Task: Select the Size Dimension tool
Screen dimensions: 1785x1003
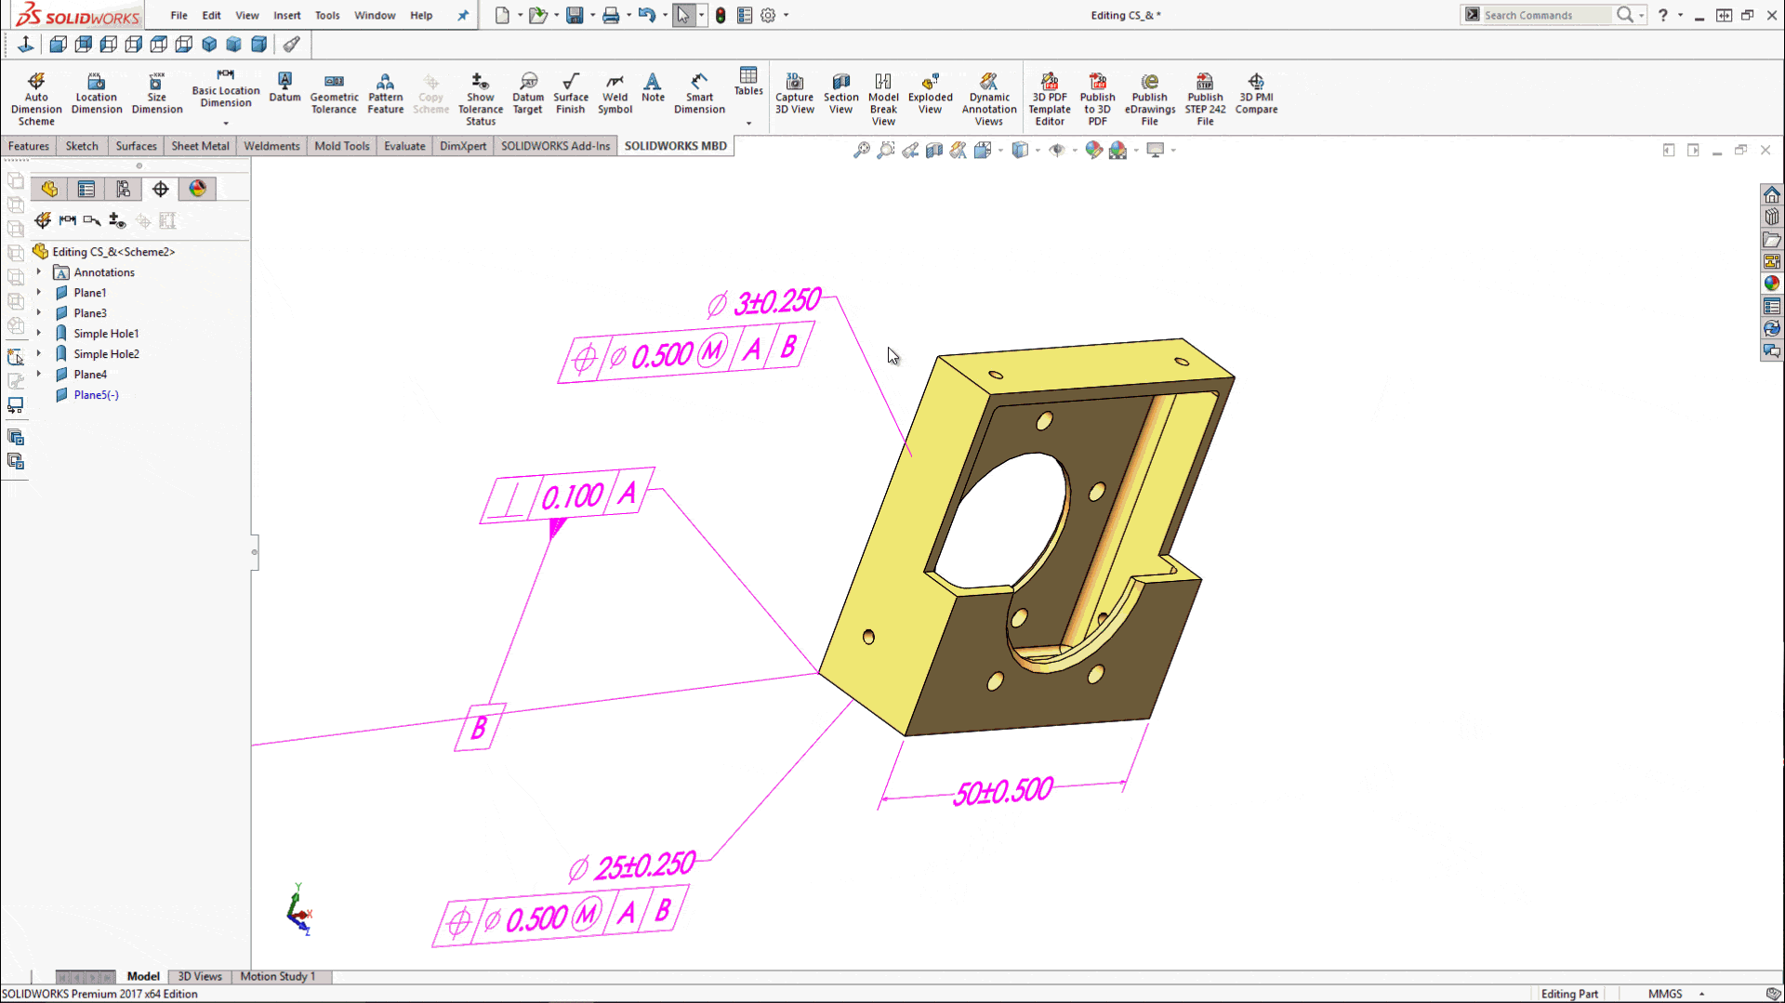Action: (157, 93)
